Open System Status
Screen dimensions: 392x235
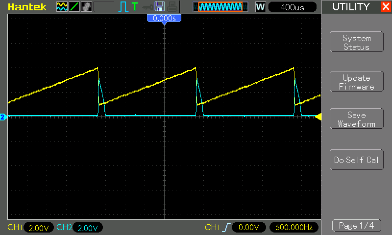357,42
